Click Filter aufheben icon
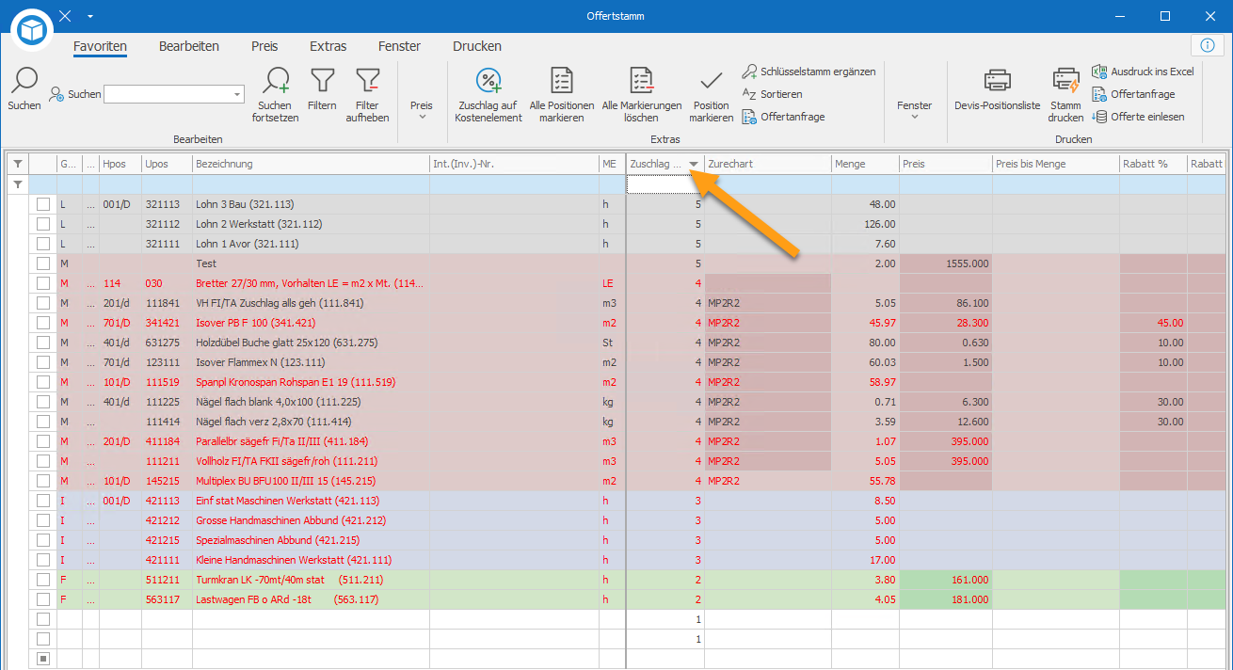Image resolution: width=1233 pixels, height=670 pixels. pyautogui.click(x=367, y=81)
